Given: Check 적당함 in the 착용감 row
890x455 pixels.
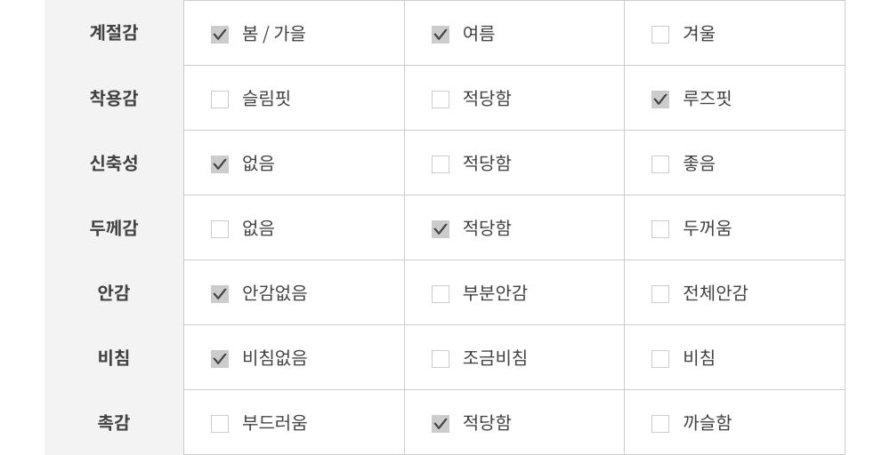Looking at the screenshot, I should click(x=441, y=100).
